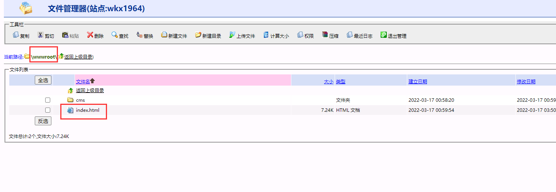Click creation date 2022-03-17 00:59:54
Screen dimensions: 556x192
coord(431,110)
